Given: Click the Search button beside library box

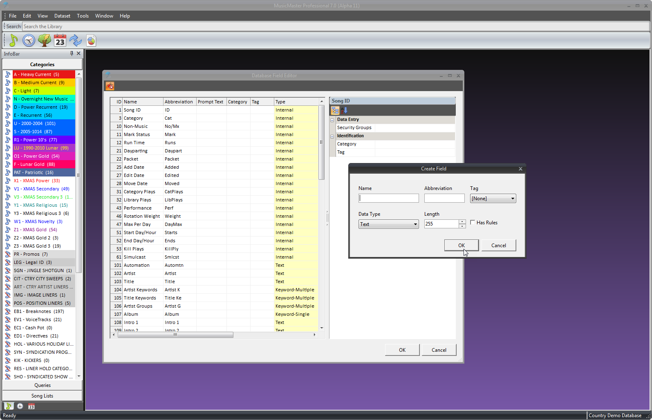Looking at the screenshot, I should coord(13,27).
